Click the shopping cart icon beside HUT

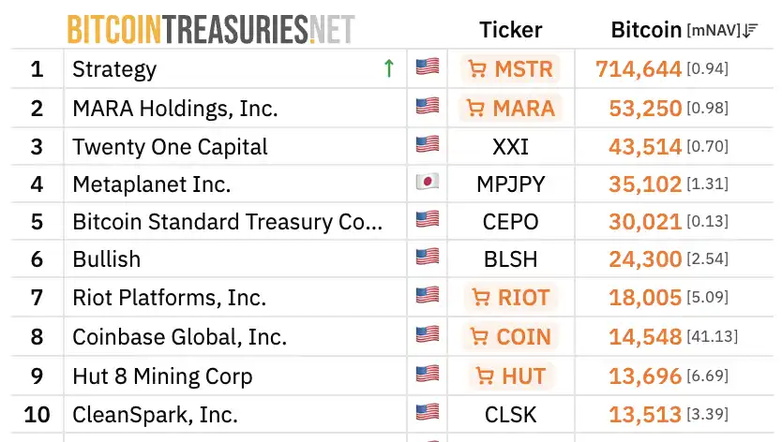[x=485, y=376]
